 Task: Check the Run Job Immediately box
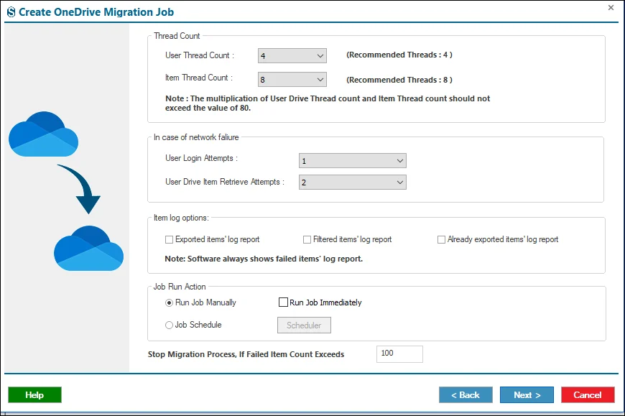(x=283, y=302)
